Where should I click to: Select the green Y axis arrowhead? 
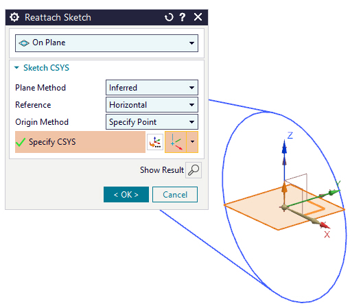coord(334,193)
